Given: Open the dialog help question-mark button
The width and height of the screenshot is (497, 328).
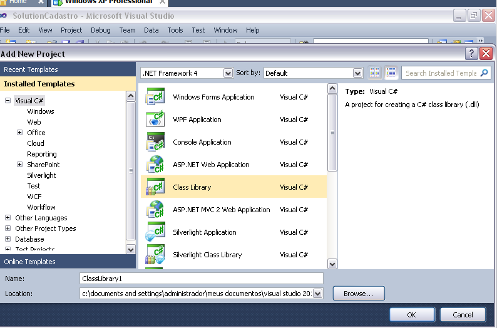Looking at the screenshot, I should coord(471,54).
